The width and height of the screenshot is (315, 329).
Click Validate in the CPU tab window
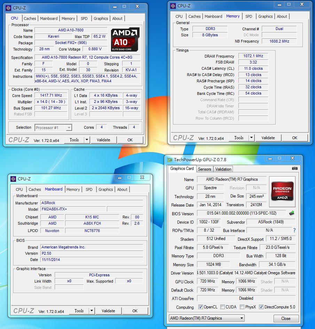103,140
